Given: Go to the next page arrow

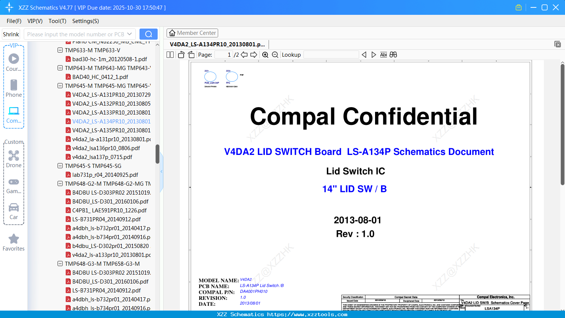Looking at the screenshot, I should (254, 55).
